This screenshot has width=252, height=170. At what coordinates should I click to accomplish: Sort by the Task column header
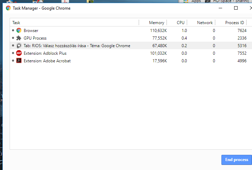[74, 23]
